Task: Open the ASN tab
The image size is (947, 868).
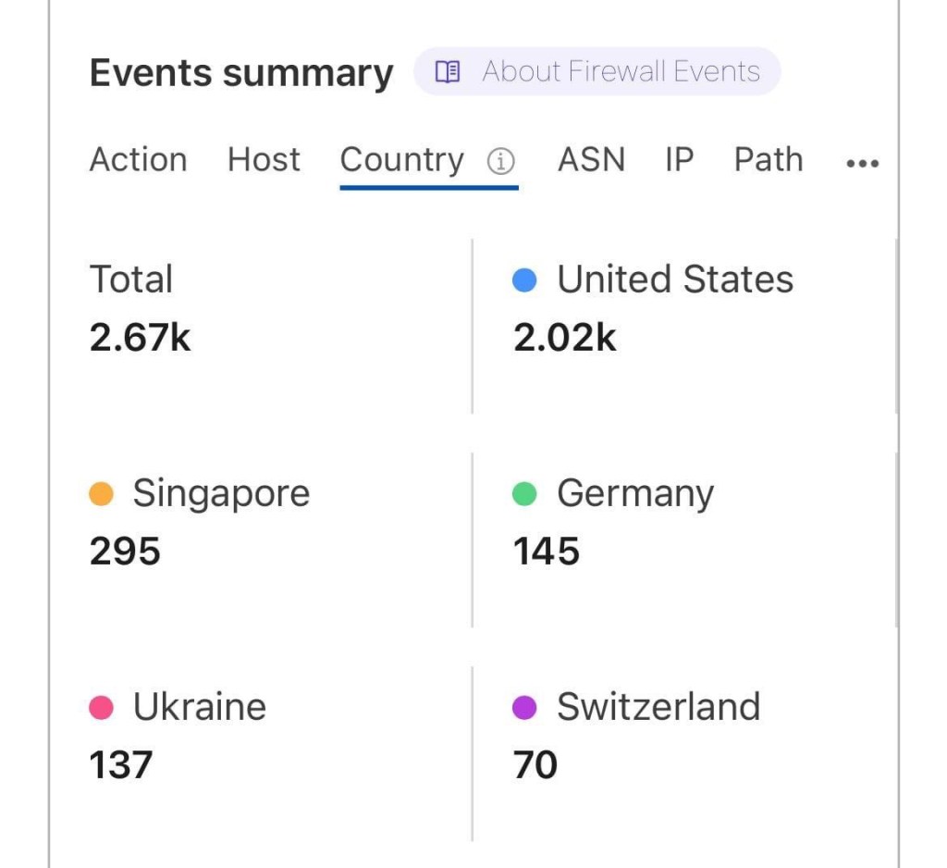Action: click(x=591, y=160)
